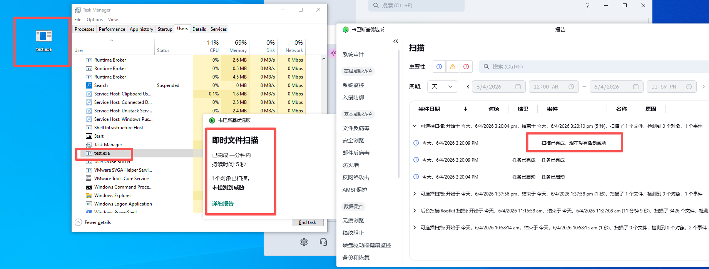Click the 事件日期 column header
Screen dimensions: 709x269
point(429,109)
